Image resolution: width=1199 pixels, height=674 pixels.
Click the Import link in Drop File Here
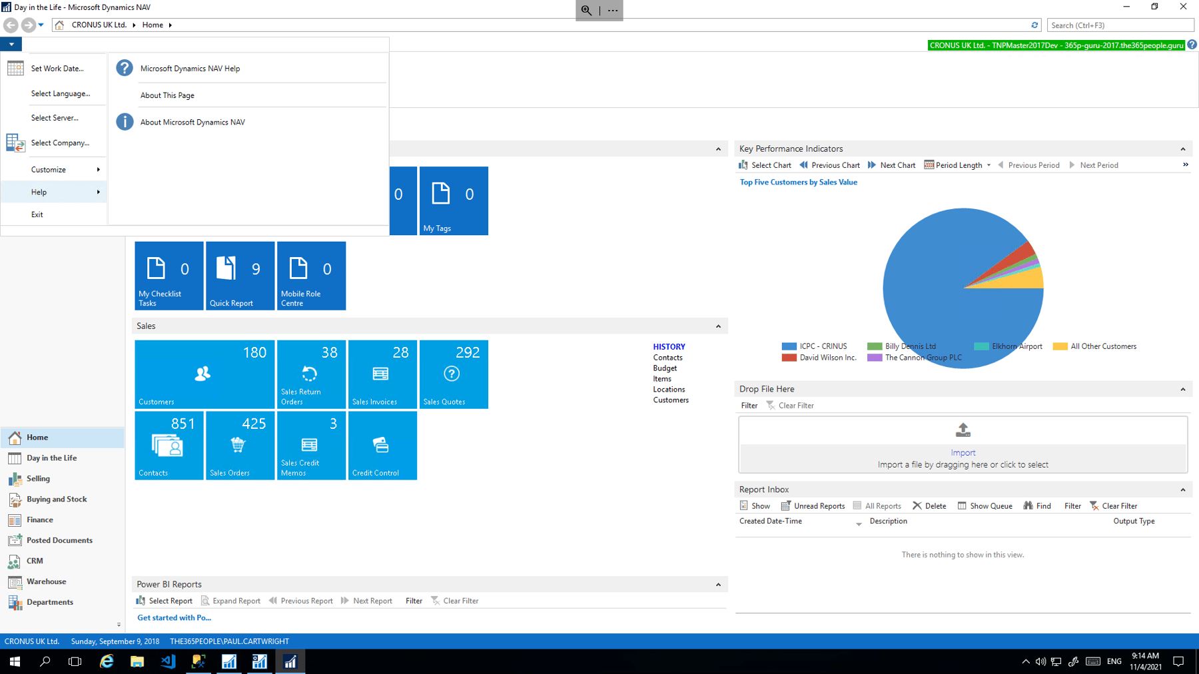(x=963, y=452)
